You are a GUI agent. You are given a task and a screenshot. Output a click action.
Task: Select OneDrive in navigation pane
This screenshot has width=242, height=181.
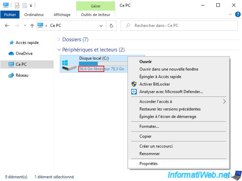pos(24,54)
